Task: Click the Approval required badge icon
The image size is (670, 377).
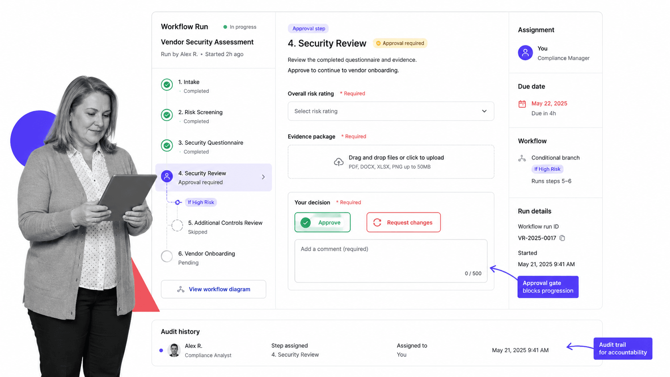Action: (378, 43)
